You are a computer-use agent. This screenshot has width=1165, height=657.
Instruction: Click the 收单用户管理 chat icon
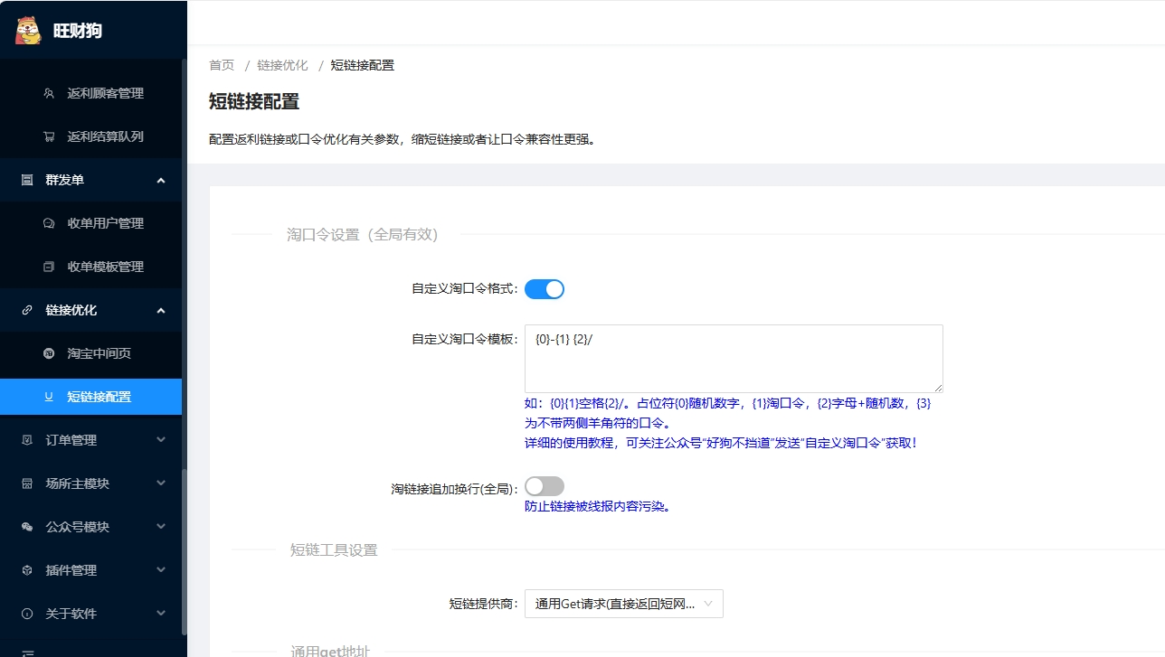[x=49, y=223]
